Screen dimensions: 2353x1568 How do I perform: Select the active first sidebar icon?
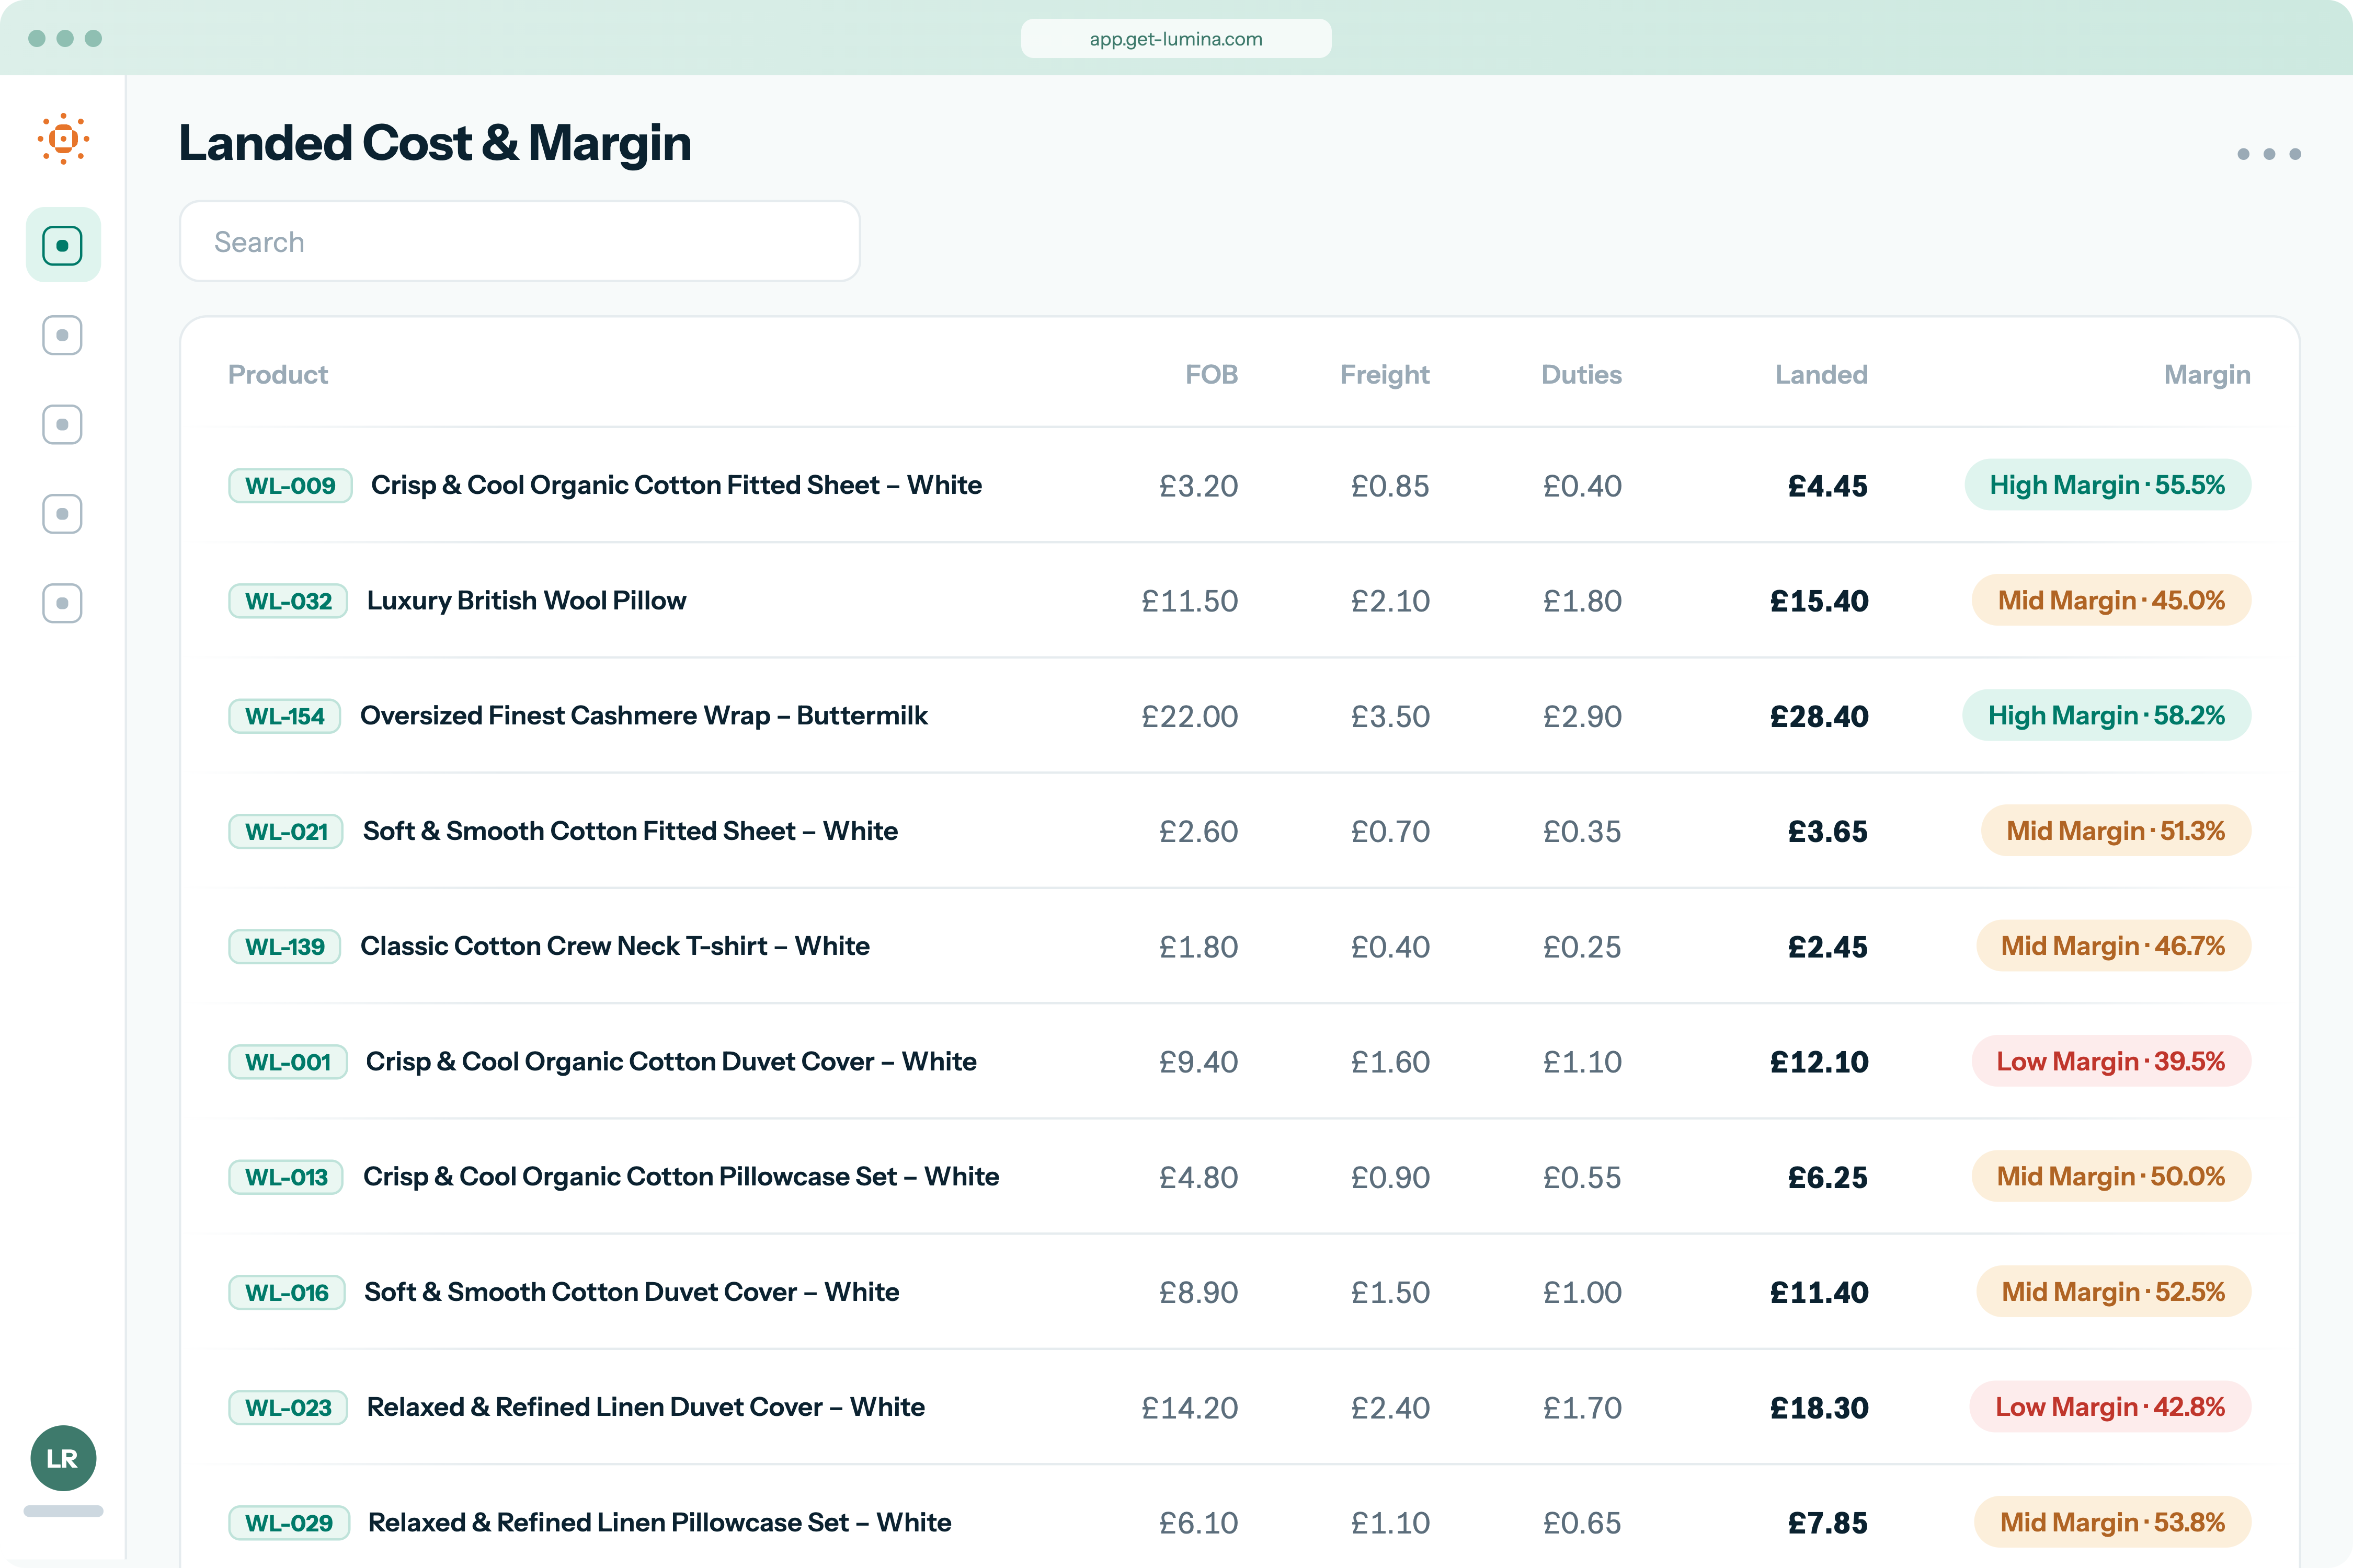(63, 245)
